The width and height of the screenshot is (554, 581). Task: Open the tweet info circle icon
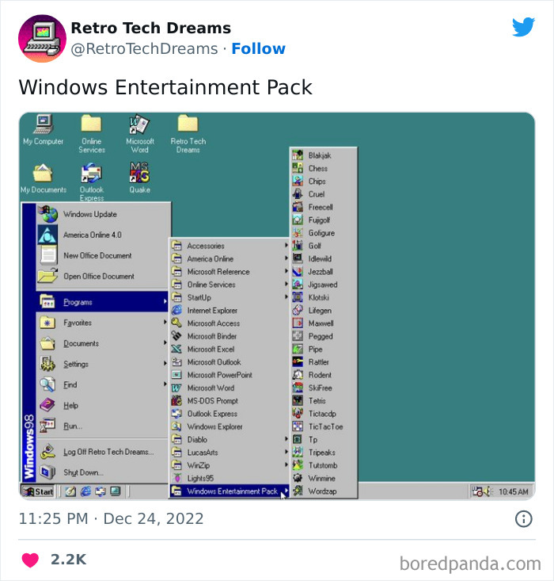(x=523, y=518)
